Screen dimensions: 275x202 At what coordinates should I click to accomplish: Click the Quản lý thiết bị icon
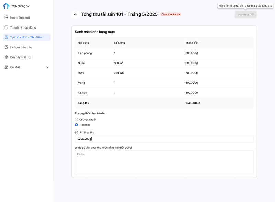(x=7, y=57)
